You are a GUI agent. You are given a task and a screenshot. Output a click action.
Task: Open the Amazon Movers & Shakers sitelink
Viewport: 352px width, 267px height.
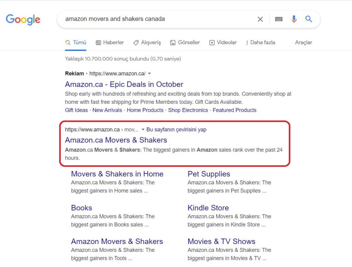117,242
